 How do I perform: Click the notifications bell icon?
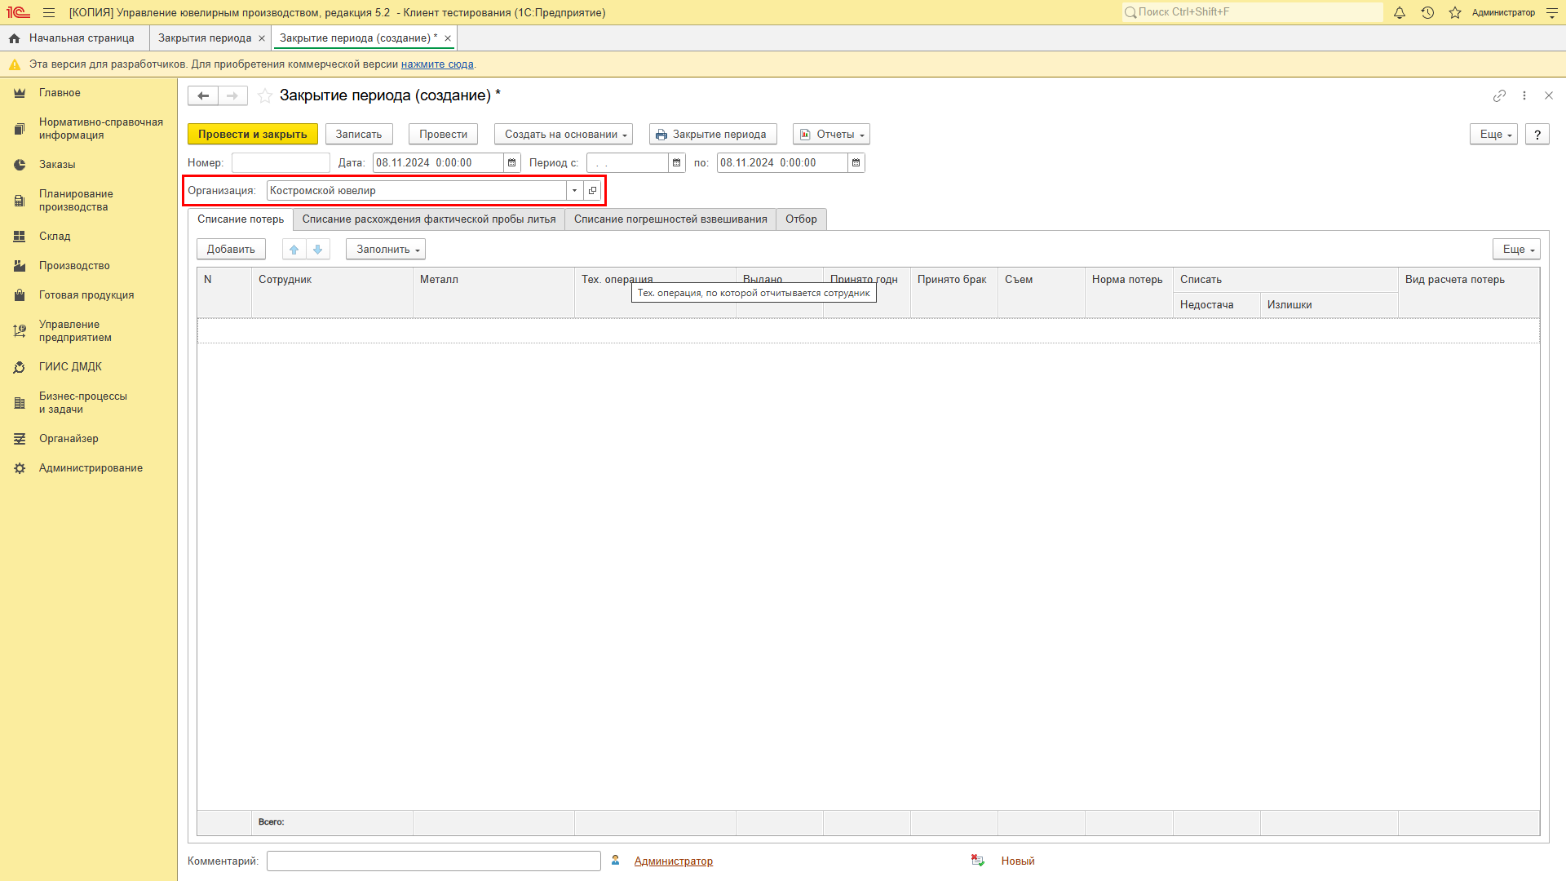tap(1400, 12)
